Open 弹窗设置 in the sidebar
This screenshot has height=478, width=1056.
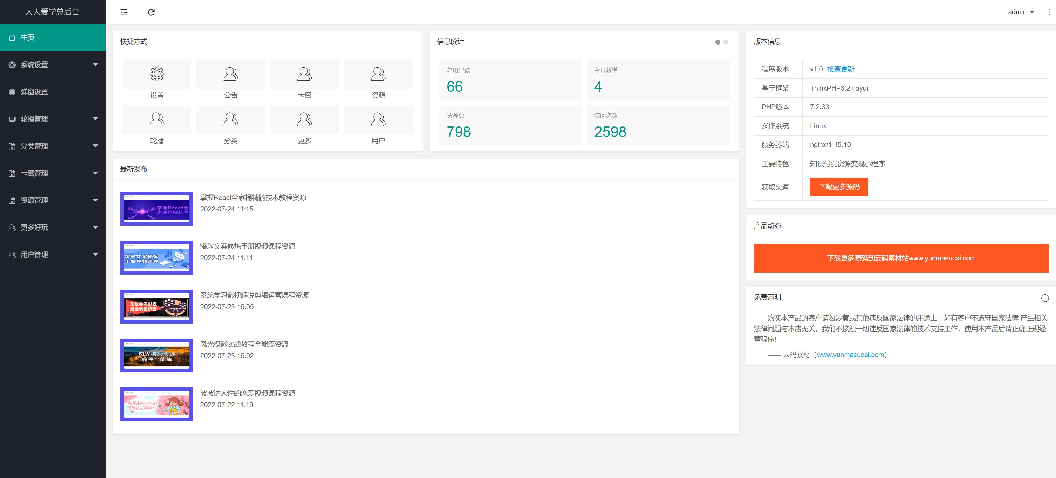pyautogui.click(x=34, y=92)
